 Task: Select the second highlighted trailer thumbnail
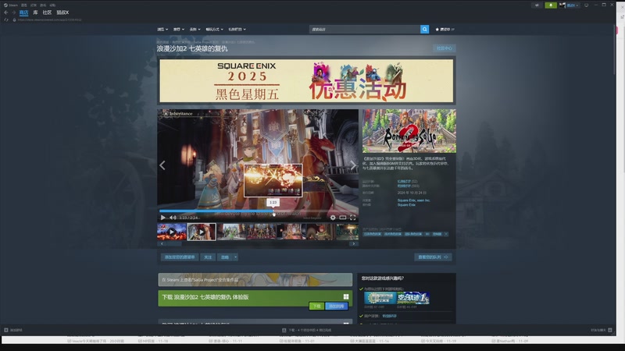(x=202, y=232)
